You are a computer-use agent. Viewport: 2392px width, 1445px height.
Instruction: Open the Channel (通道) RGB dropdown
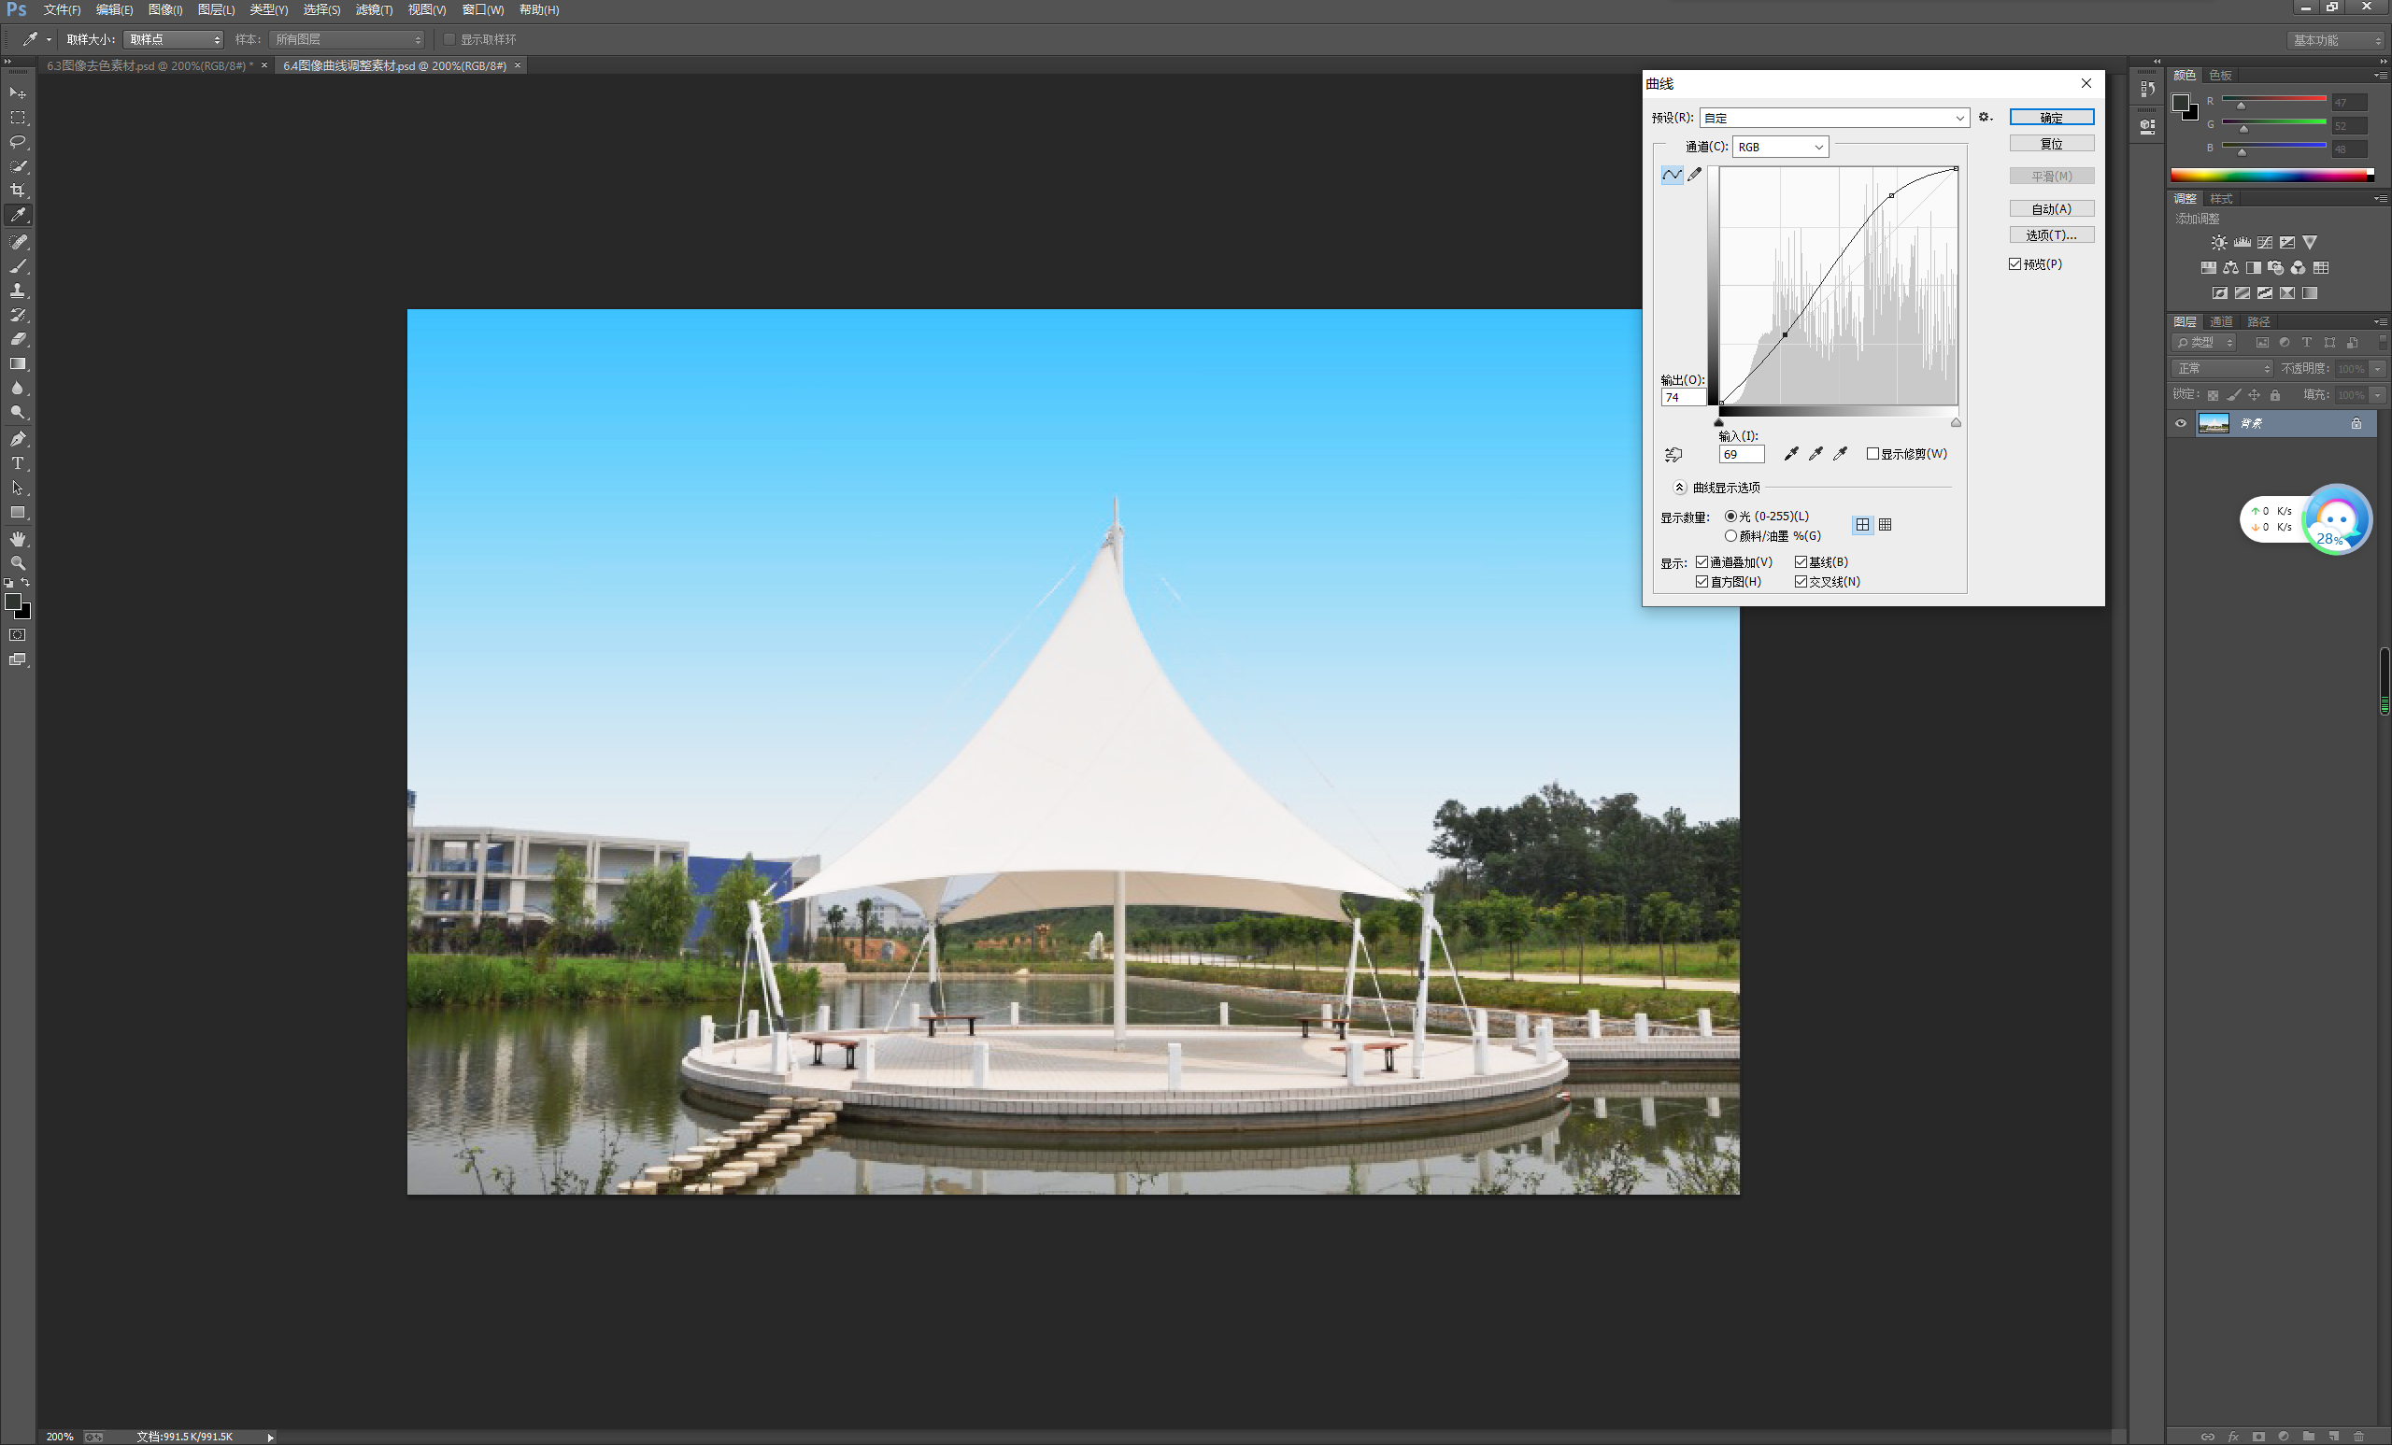[1780, 147]
